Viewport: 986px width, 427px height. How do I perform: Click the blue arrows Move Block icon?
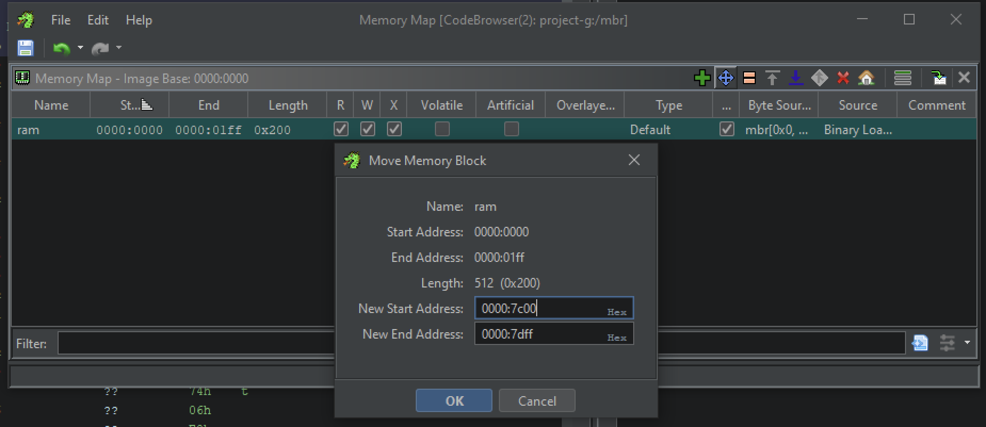[726, 78]
